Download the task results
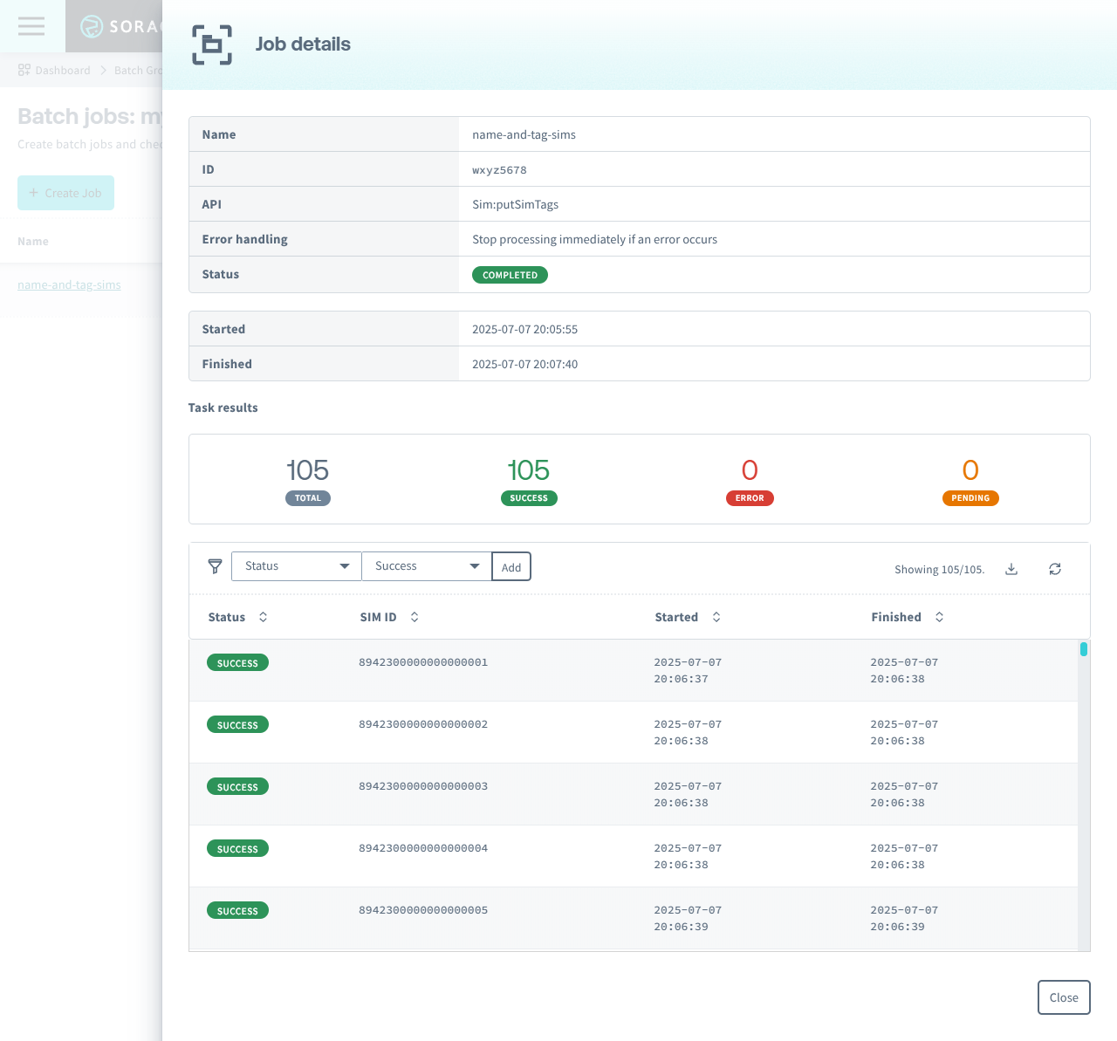The image size is (1117, 1041). (x=1011, y=568)
